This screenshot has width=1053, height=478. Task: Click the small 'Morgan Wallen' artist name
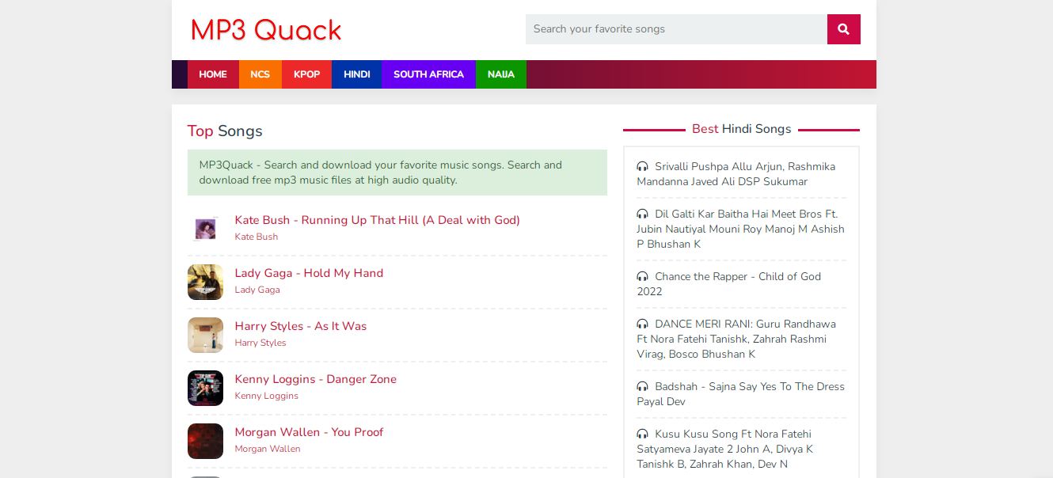[x=268, y=449]
